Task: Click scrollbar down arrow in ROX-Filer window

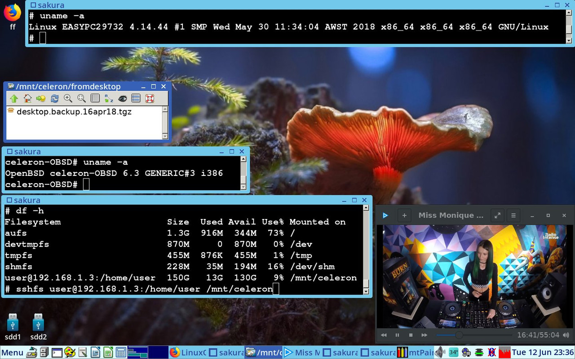Action: click(165, 136)
